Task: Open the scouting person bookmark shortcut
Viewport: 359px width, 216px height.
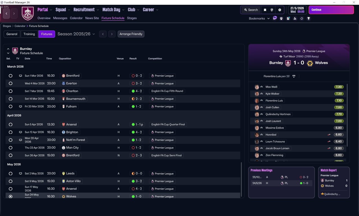Action: coord(295,19)
